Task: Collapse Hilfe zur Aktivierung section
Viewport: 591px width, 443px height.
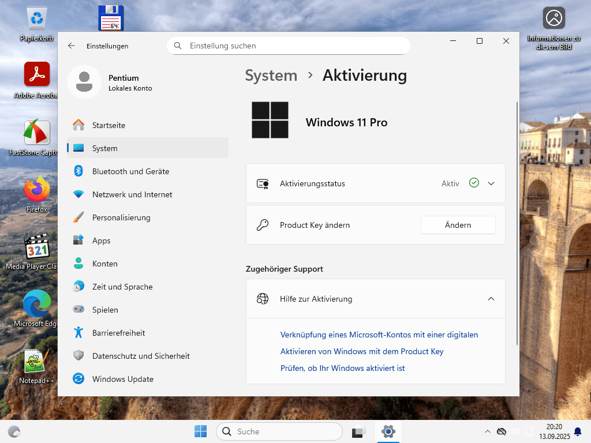Action: (491, 299)
